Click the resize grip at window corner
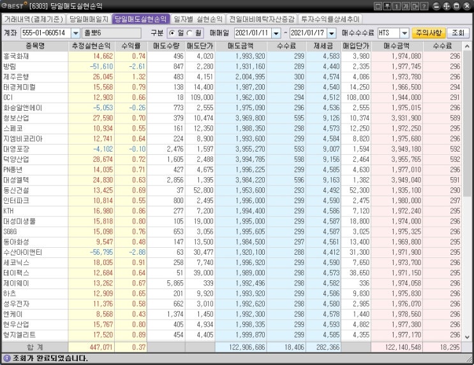 click(470, 359)
